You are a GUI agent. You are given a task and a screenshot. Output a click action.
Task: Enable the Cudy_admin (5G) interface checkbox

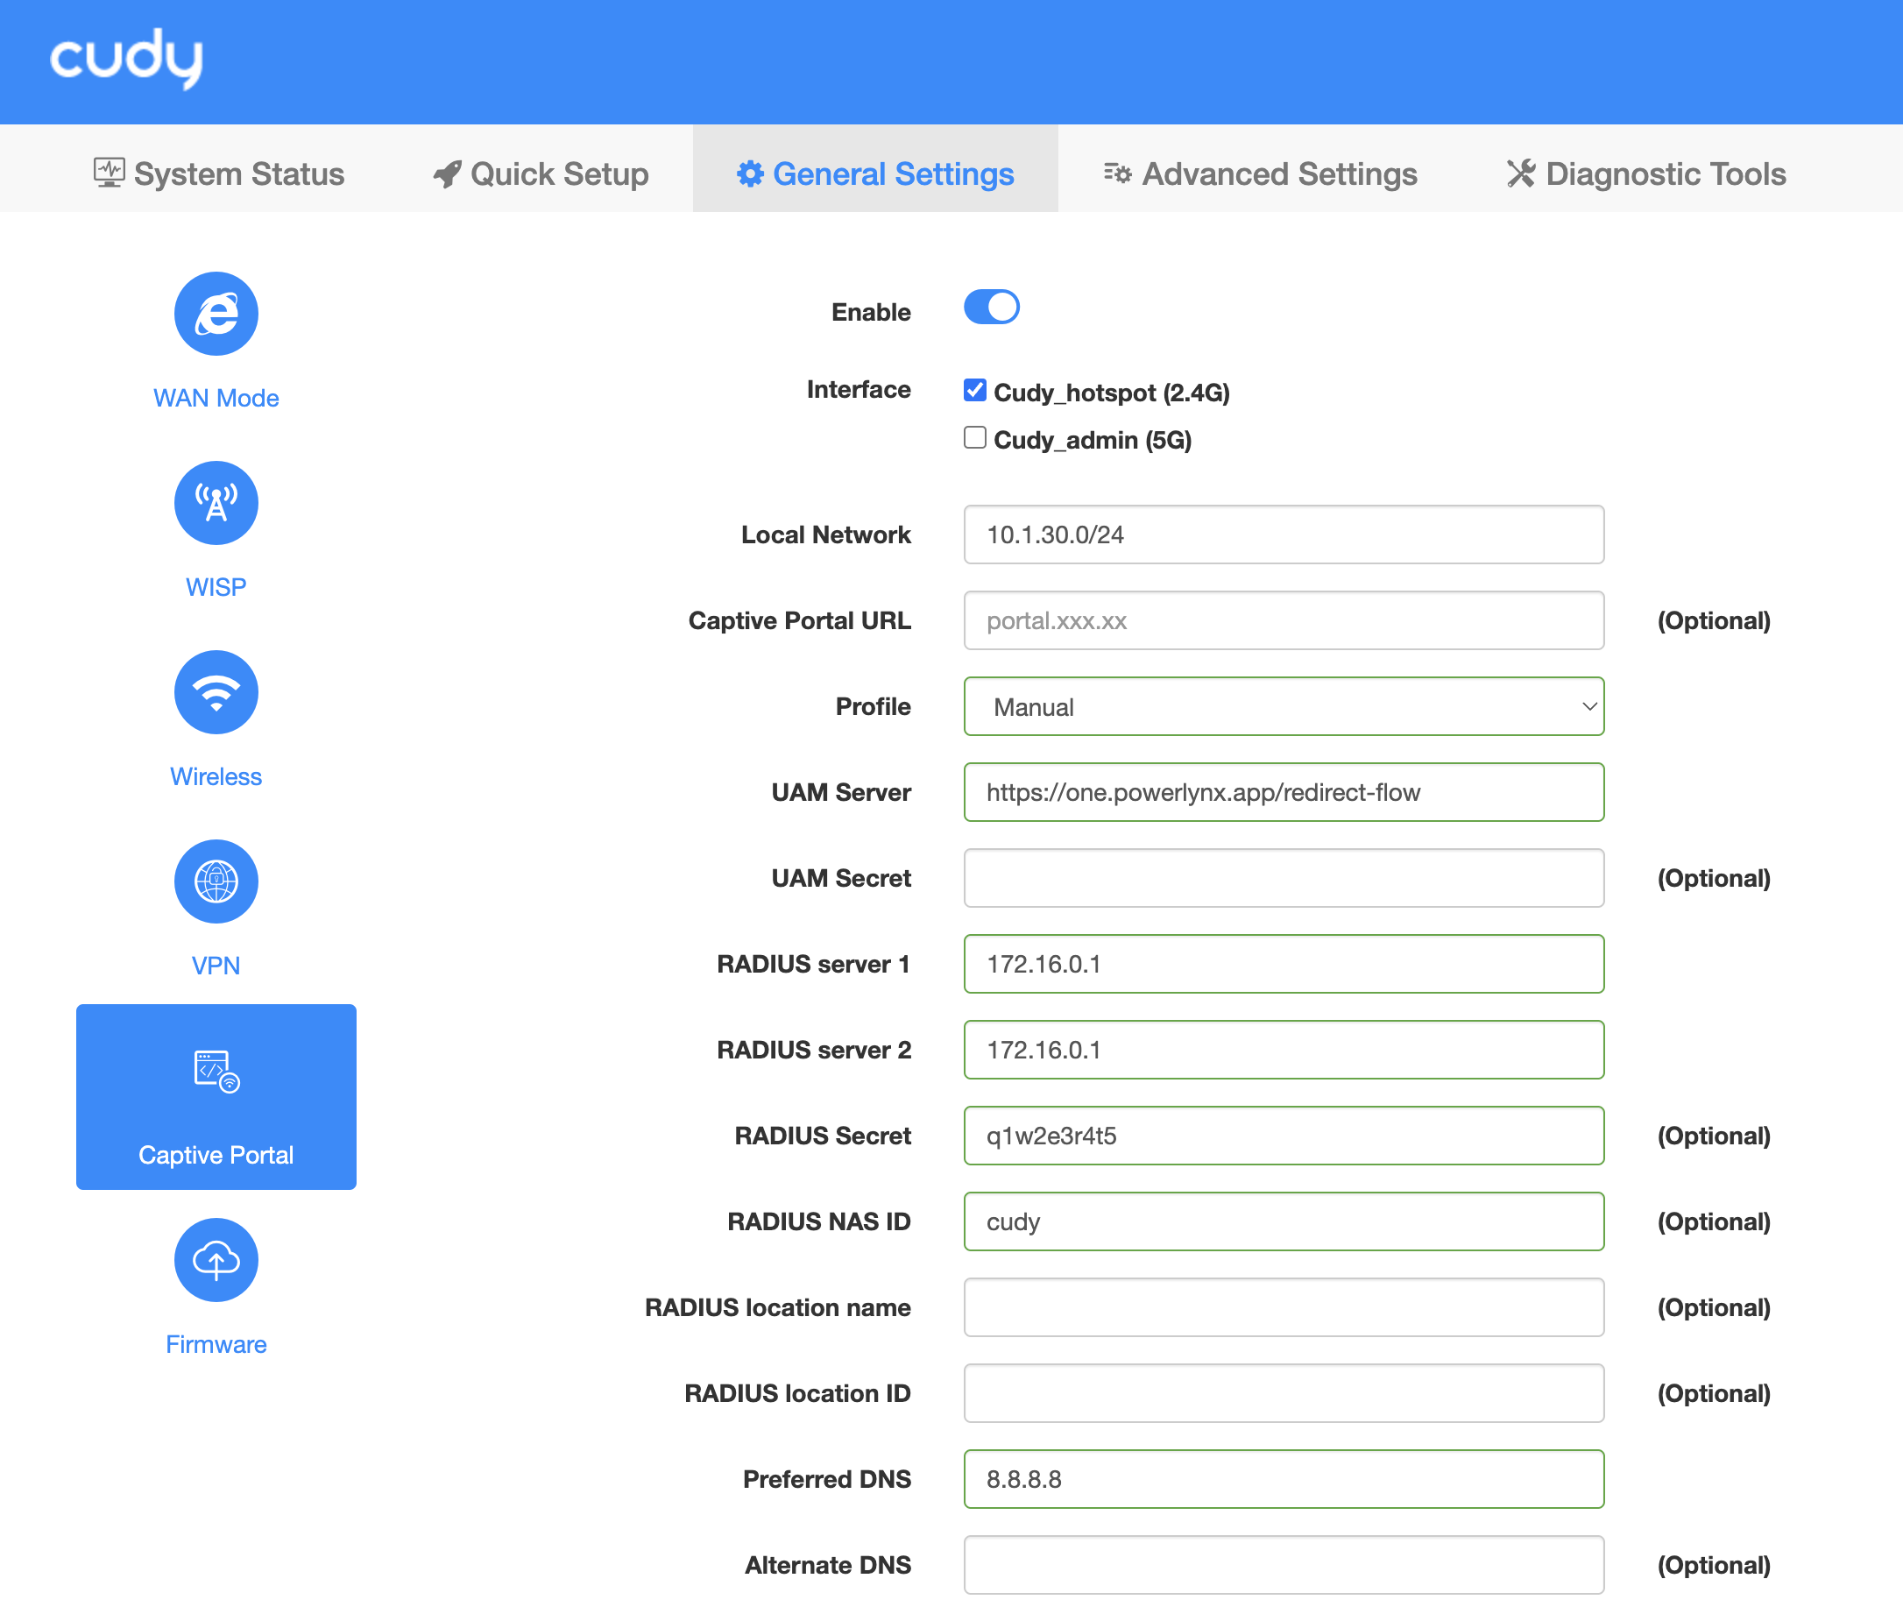coord(974,439)
